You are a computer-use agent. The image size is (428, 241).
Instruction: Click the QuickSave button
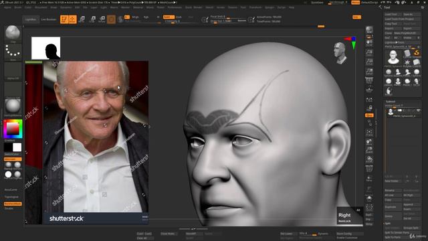pos(317,3)
